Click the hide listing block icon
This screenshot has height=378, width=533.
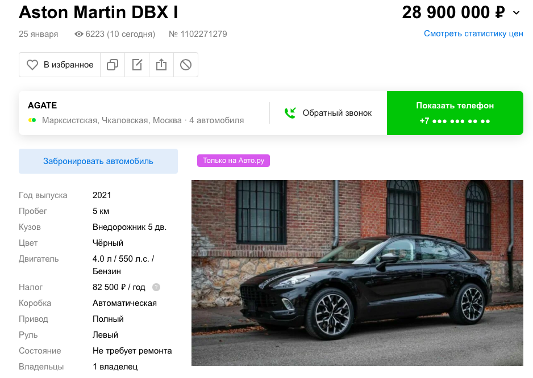(186, 65)
